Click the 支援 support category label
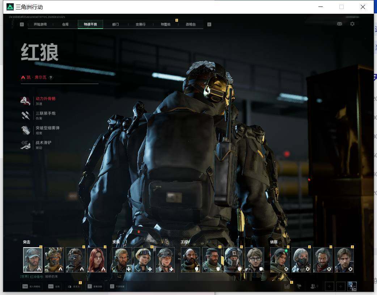377x295 pixels. tap(116, 242)
